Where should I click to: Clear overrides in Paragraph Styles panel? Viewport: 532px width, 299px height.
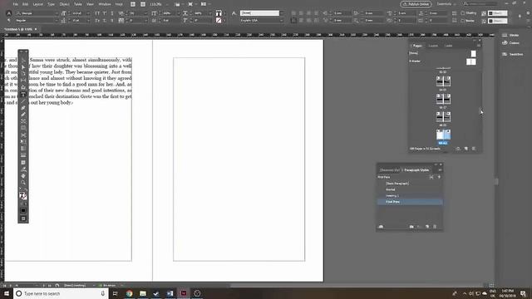click(x=419, y=227)
